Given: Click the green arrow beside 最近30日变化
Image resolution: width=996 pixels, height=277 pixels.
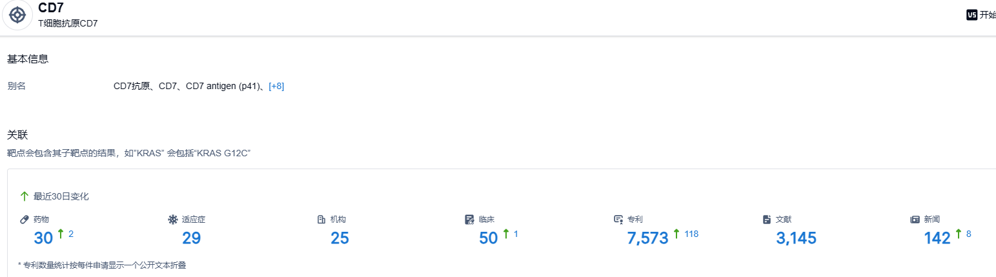Looking at the screenshot, I should pos(25,196).
